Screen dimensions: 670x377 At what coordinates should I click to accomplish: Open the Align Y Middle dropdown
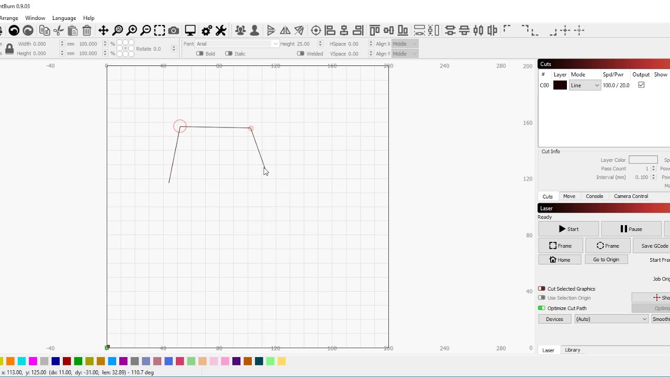point(404,53)
